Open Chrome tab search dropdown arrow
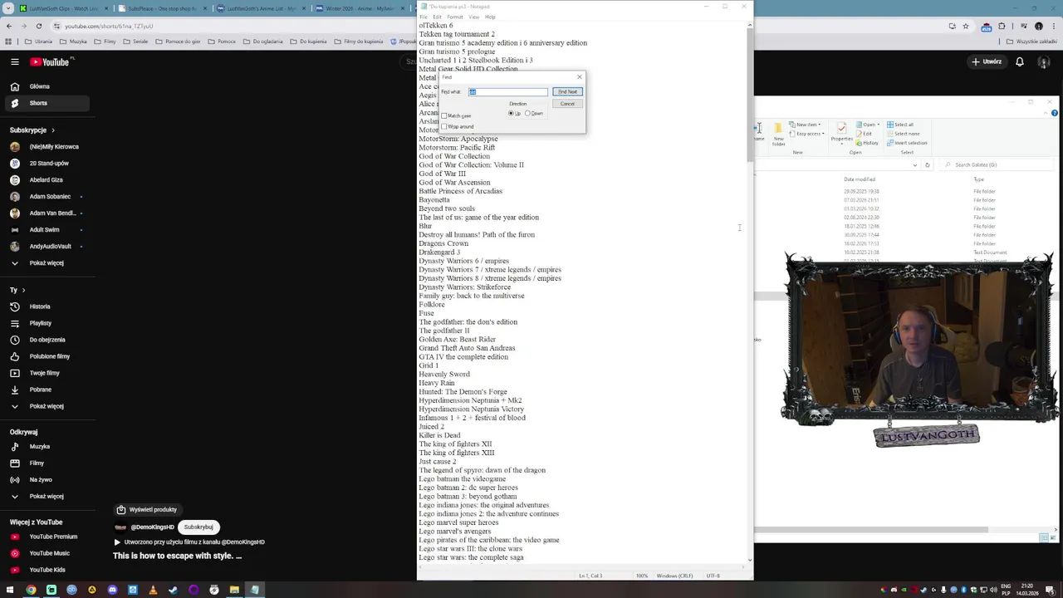The width and height of the screenshot is (1063, 598). pos(8,8)
